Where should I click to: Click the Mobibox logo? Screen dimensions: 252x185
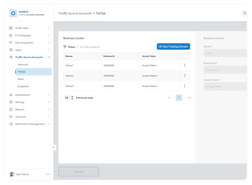(x=13, y=13)
